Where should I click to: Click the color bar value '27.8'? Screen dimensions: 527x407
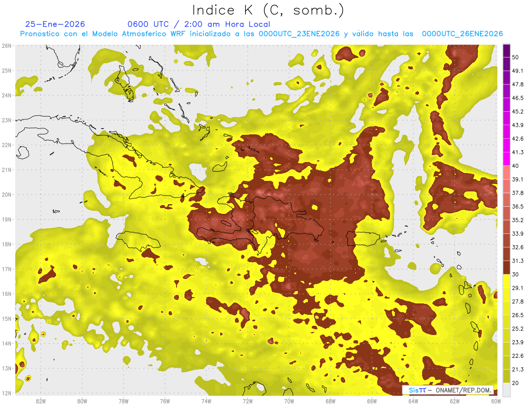pos(518,301)
